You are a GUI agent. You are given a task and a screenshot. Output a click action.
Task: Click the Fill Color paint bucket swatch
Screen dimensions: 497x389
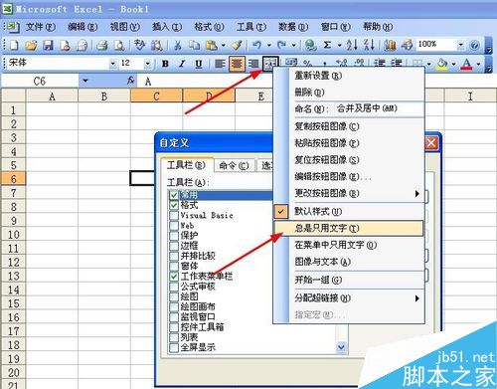point(442,64)
